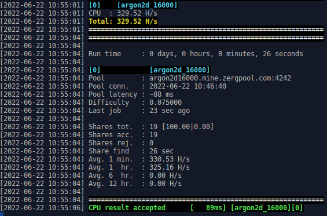Viewport: 327px width, 216px height.
Task: Click the Avg. 1 hr. 325.16 H/s value
Action: pos(170,167)
